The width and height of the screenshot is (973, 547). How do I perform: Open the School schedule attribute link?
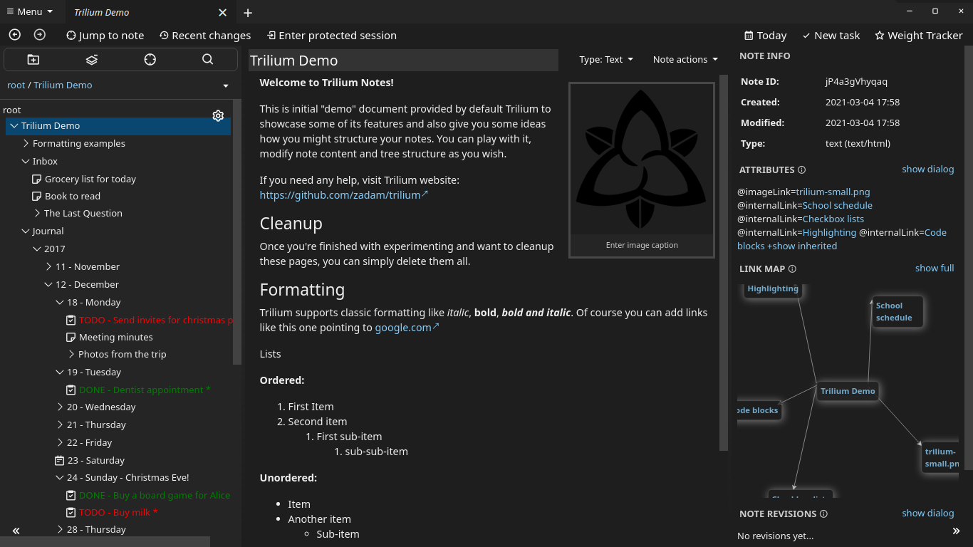[838, 205]
